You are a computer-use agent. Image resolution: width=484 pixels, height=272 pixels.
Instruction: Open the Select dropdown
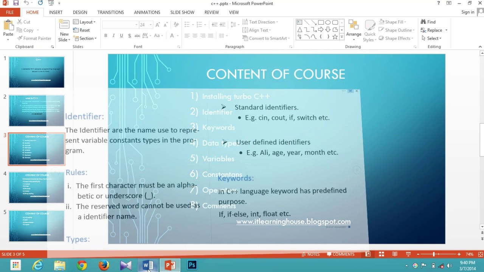click(431, 38)
